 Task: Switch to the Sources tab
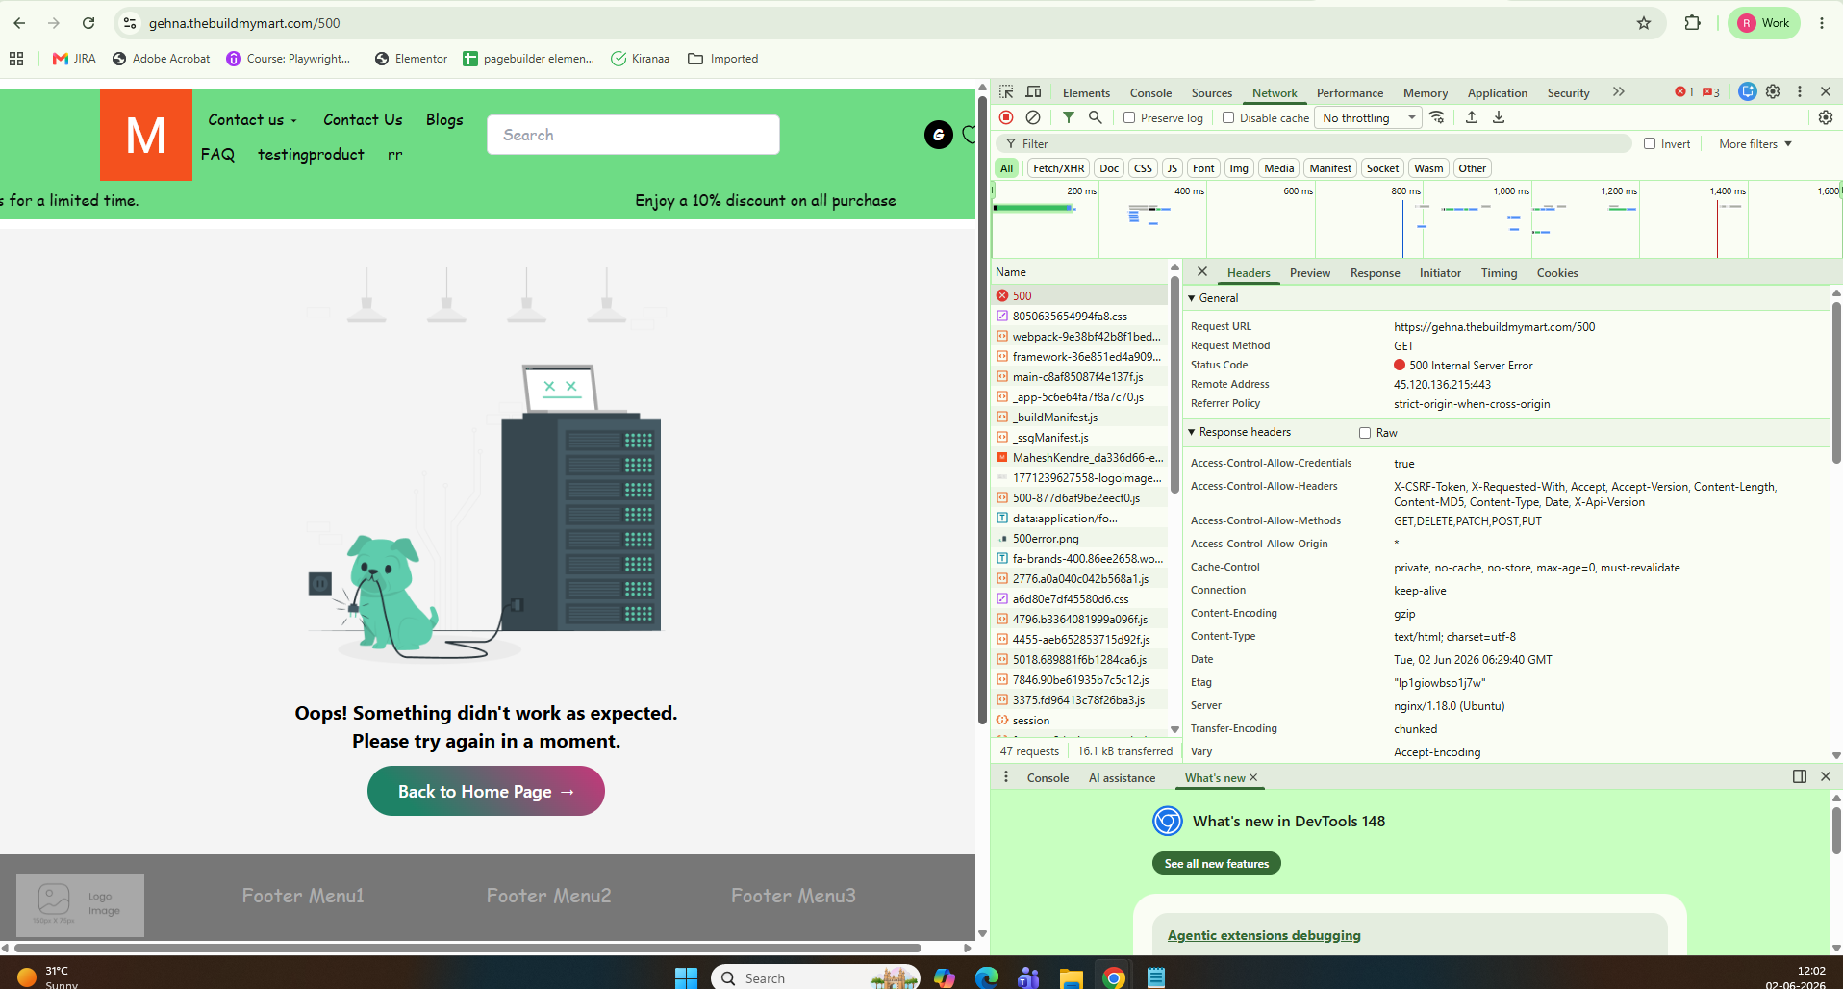pyautogui.click(x=1211, y=92)
